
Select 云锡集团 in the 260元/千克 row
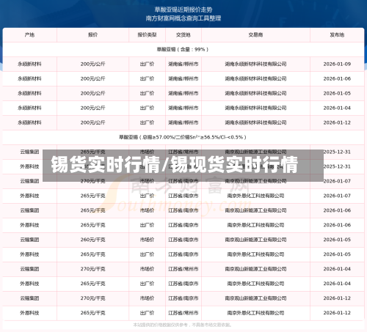tap(29, 240)
